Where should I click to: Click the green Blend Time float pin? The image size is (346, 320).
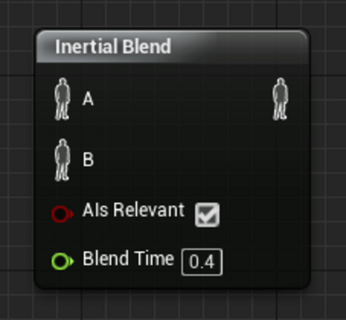pos(62,261)
